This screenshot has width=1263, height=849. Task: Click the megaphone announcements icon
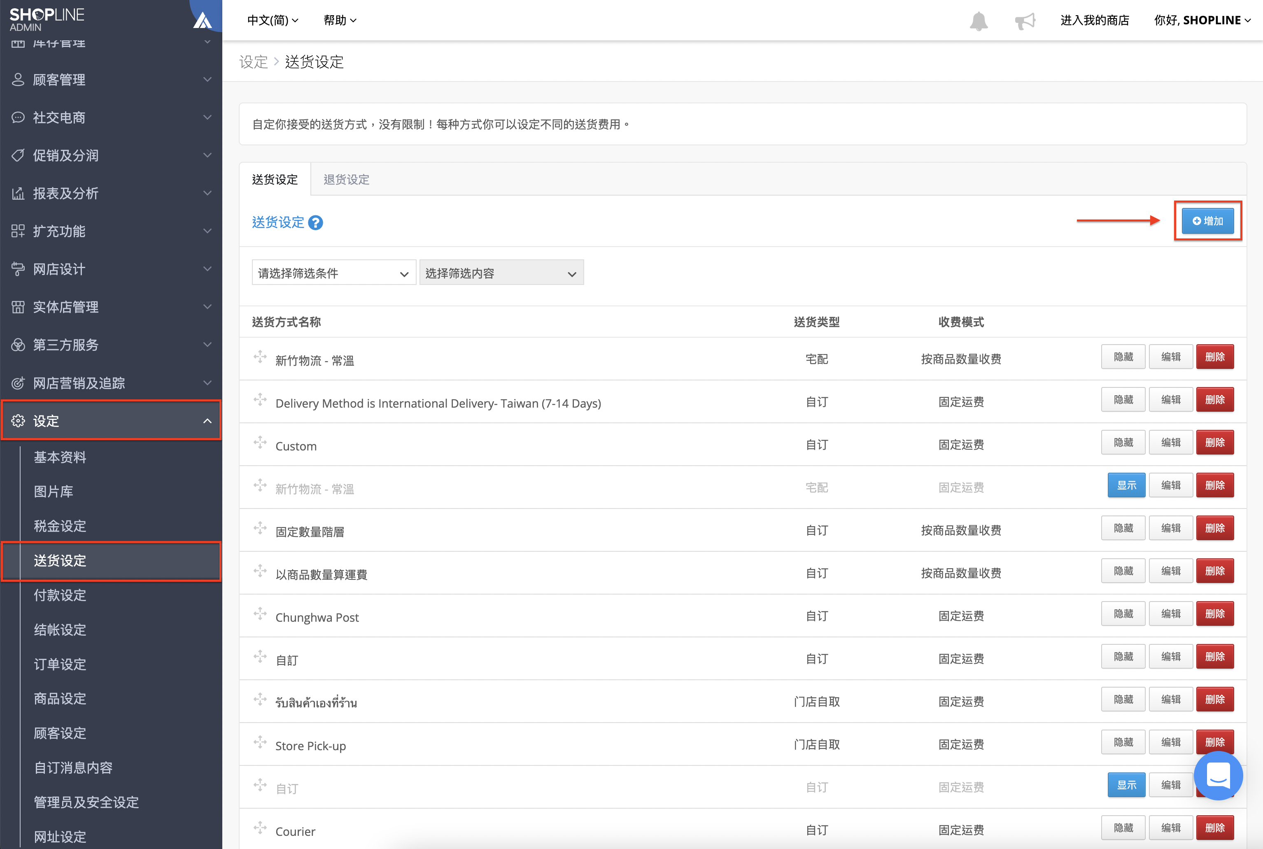(1025, 21)
